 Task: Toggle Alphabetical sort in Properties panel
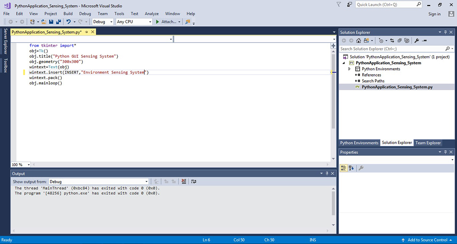(x=351, y=168)
